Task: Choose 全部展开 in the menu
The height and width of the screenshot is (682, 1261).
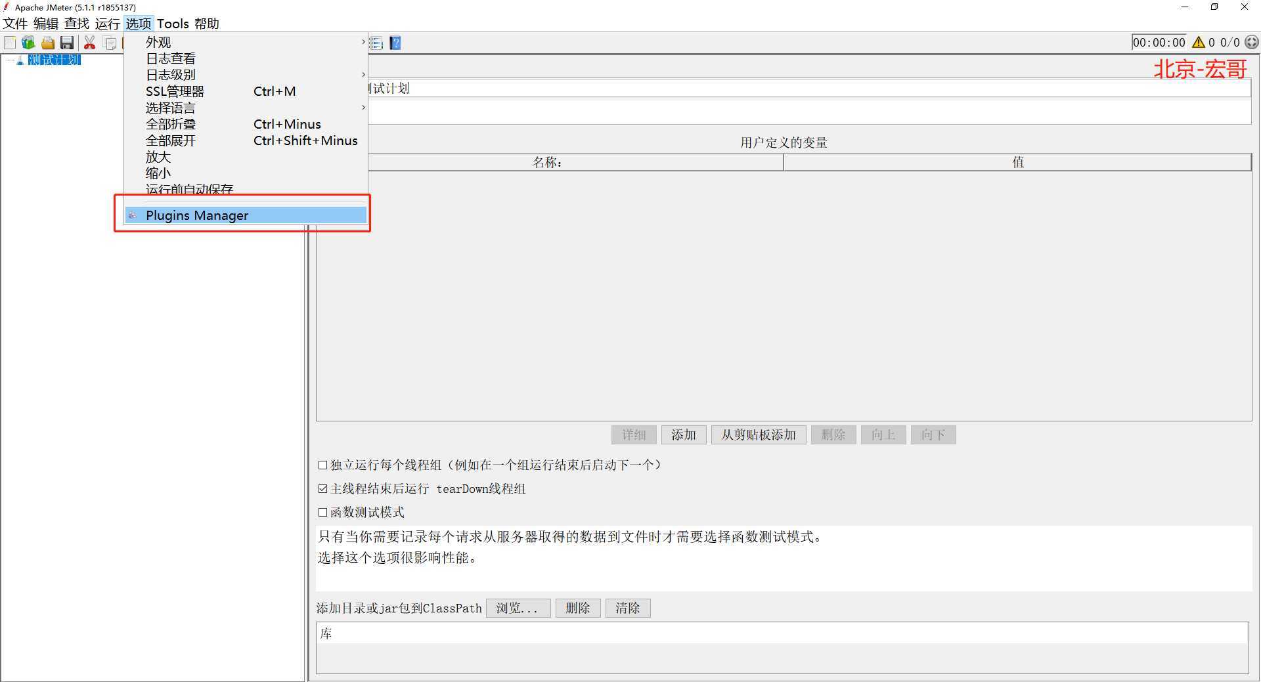Action: click(246, 140)
